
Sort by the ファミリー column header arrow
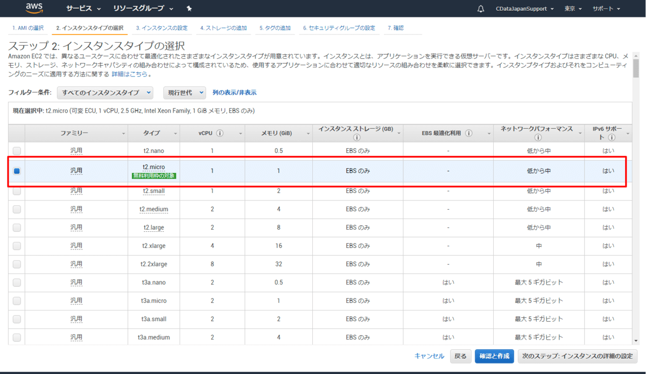coord(124,134)
